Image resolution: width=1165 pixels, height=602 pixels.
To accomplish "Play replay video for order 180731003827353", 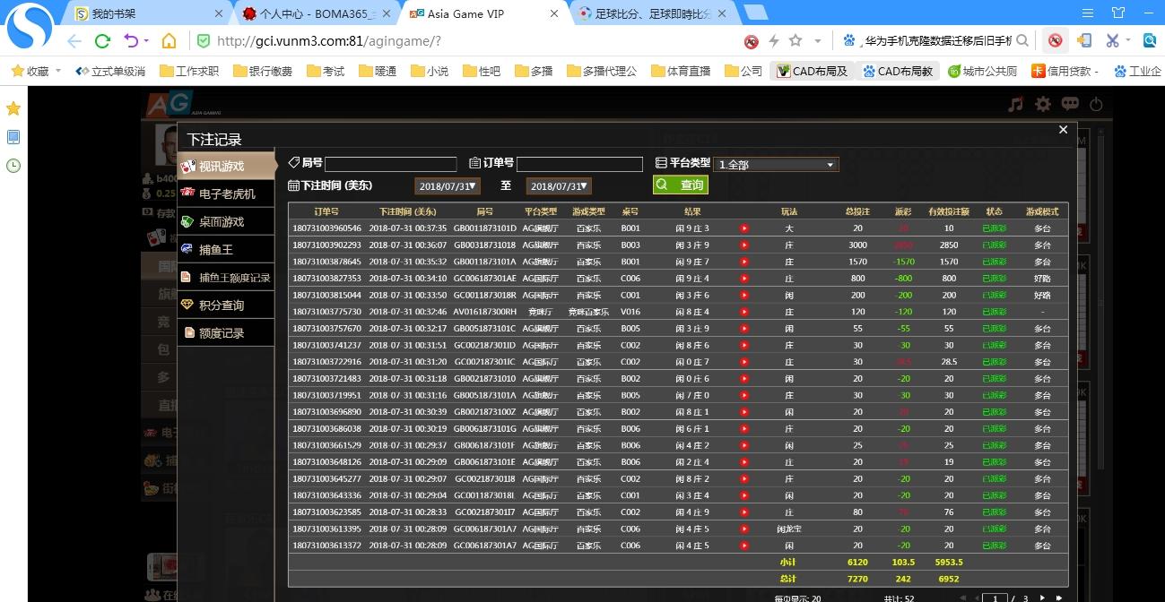I will tap(743, 279).
